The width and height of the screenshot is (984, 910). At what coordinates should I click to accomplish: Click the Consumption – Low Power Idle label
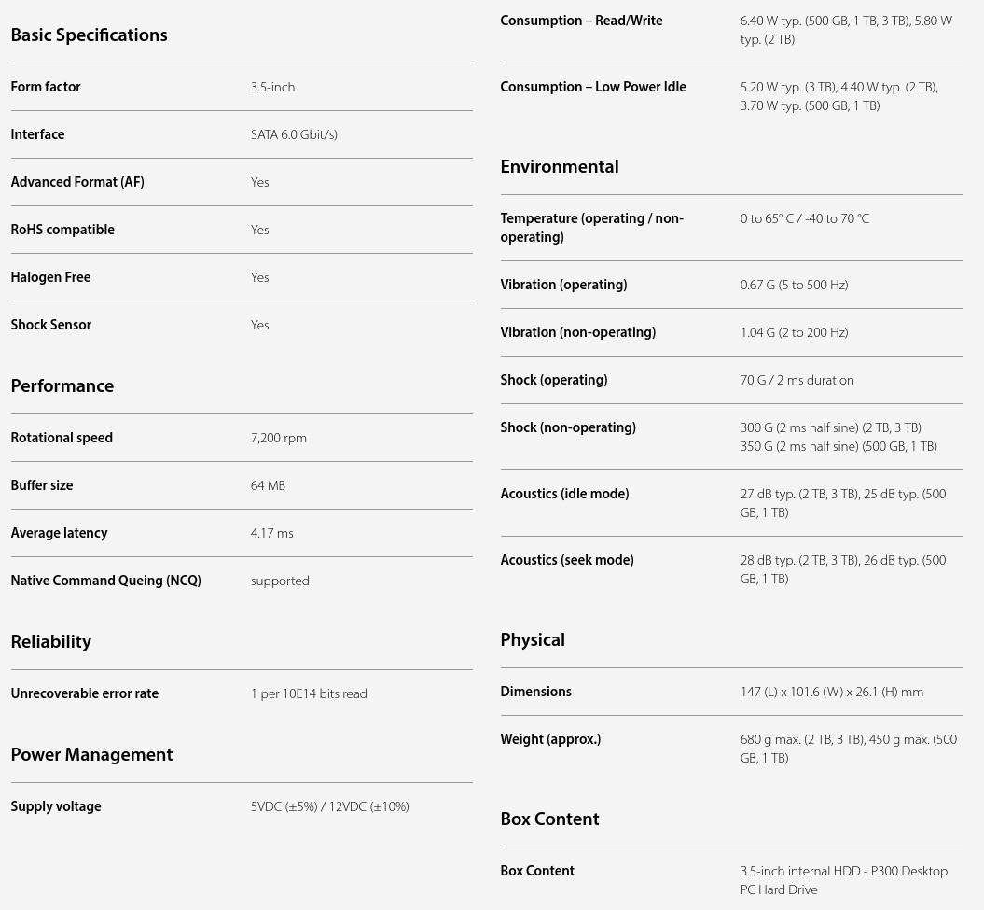click(593, 87)
